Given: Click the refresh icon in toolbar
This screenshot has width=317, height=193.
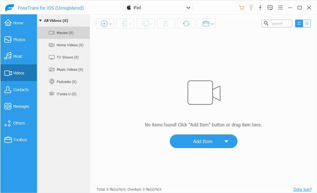Looking at the screenshot, I should (x=186, y=24).
